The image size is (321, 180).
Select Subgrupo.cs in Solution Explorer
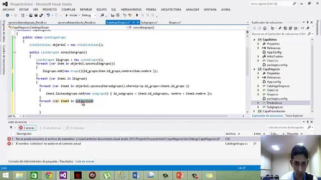coord(275,107)
